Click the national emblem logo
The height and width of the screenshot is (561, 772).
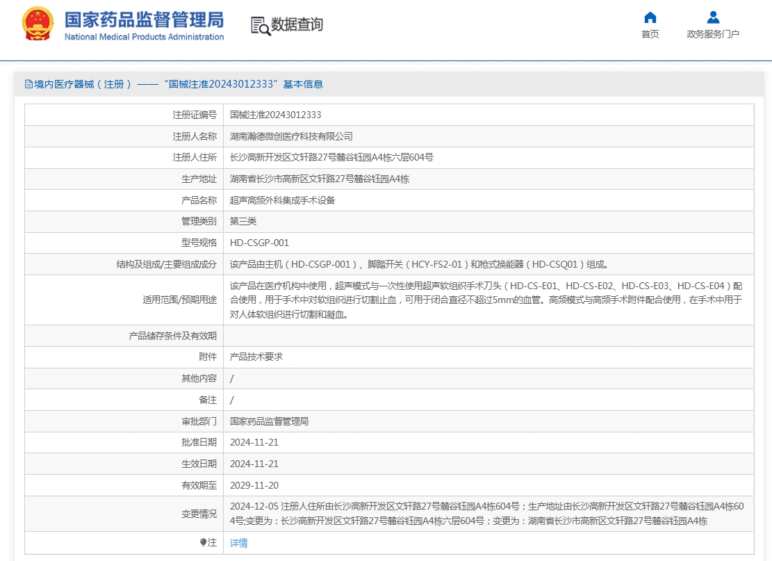click(38, 23)
